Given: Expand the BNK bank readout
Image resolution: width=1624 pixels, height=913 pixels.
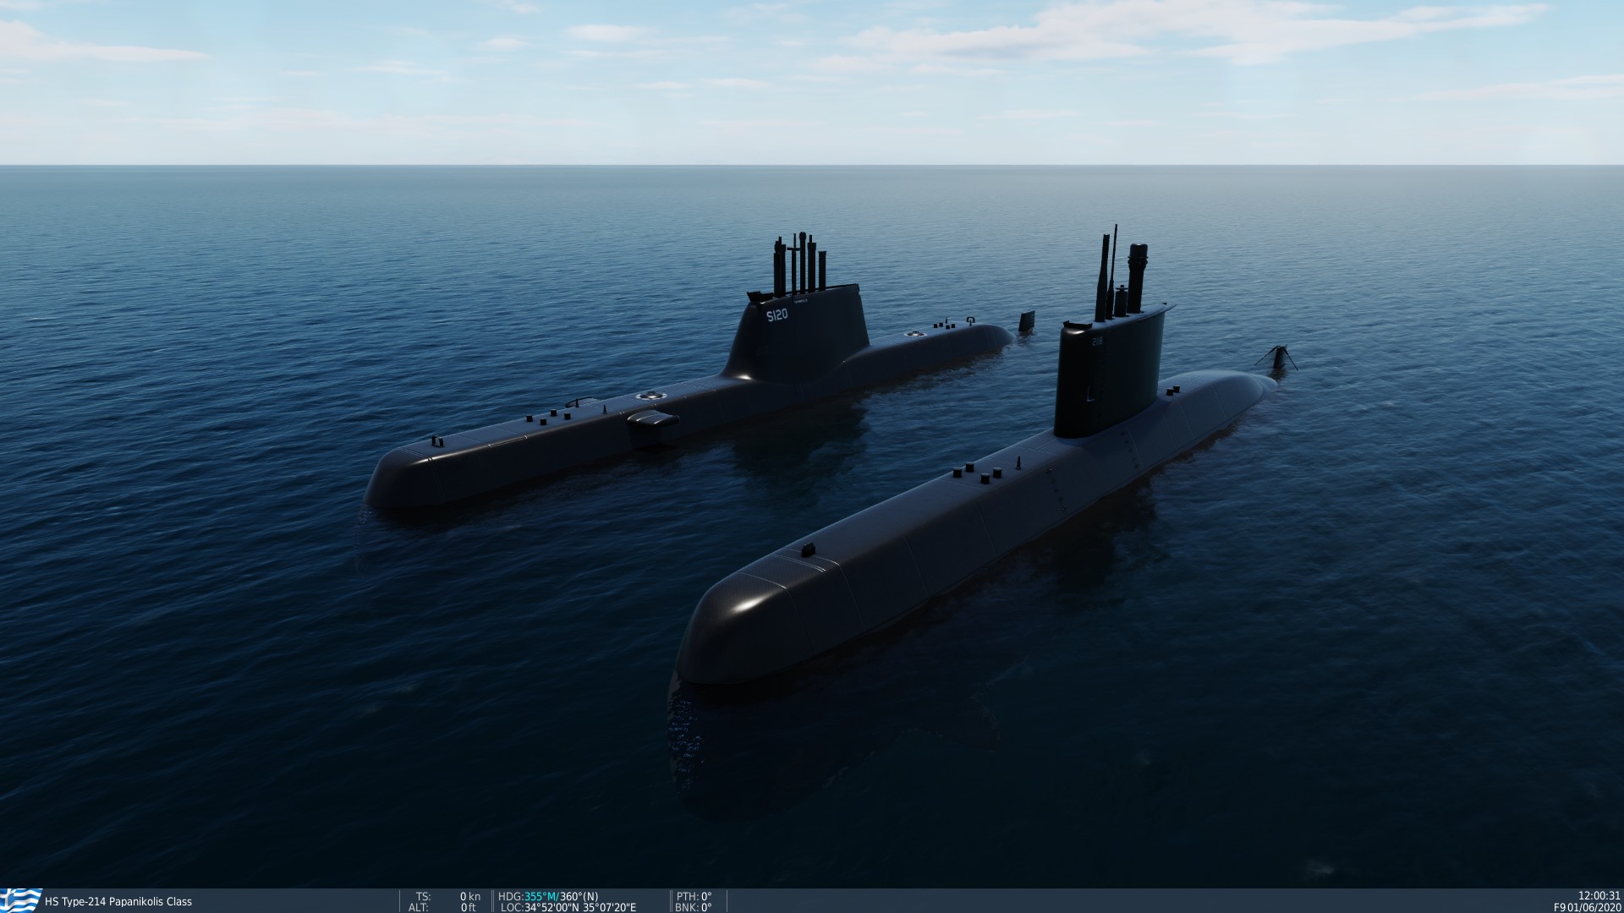Looking at the screenshot, I should [x=695, y=907].
